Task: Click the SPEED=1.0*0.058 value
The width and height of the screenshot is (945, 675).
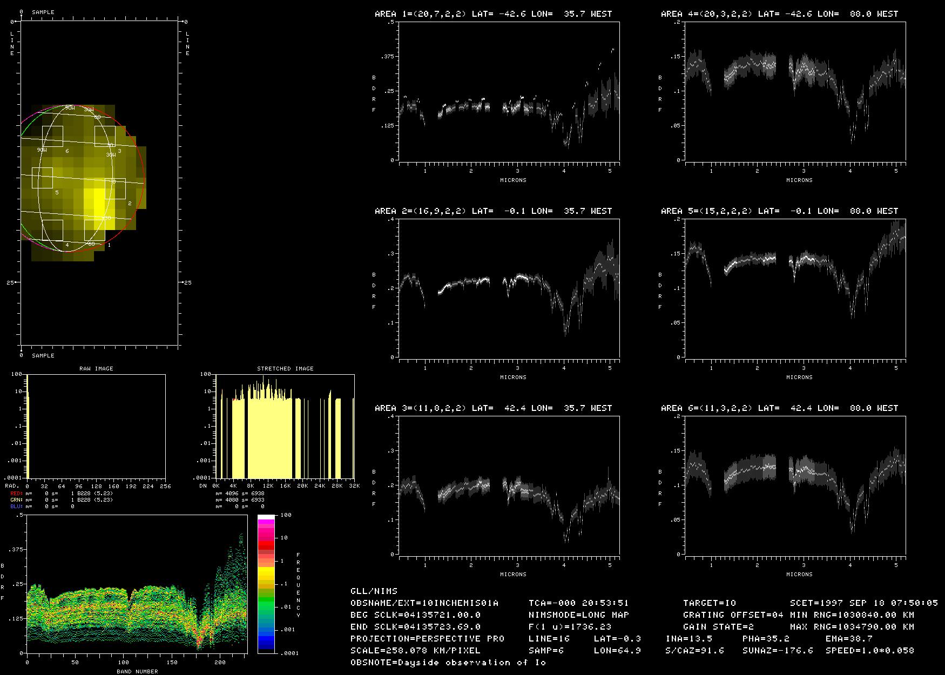Action: pos(870,651)
